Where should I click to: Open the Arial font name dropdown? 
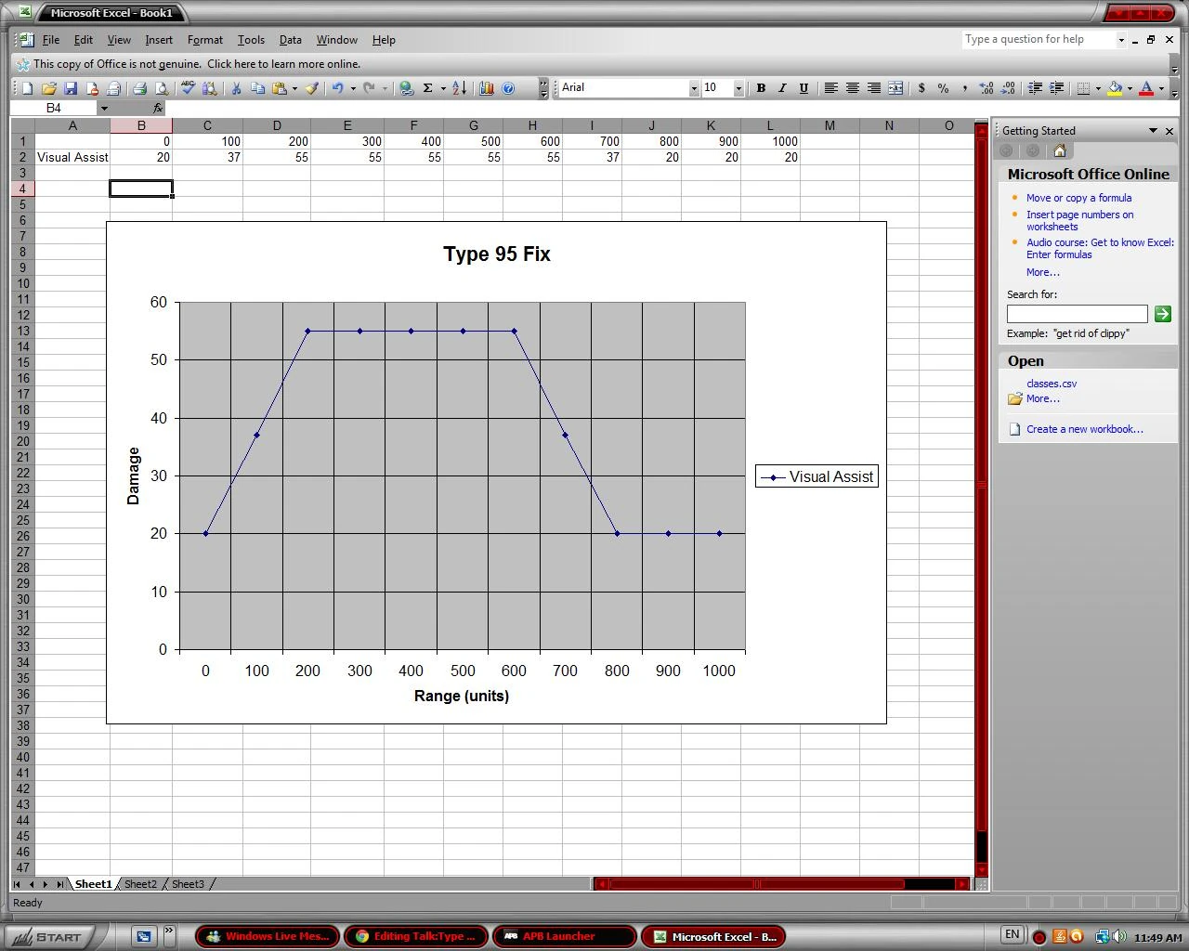click(x=693, y=88)
